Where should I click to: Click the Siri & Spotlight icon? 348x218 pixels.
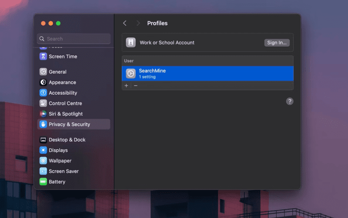pos(43,114)
